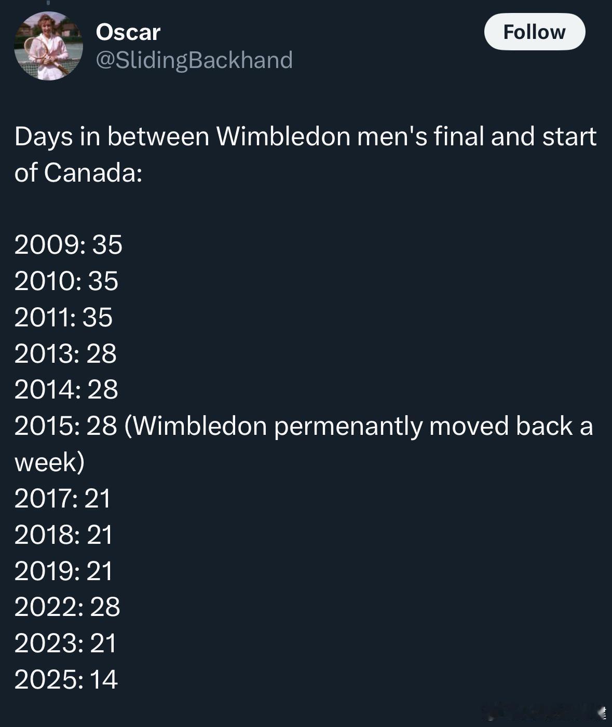Click the tweet heading about Wimbledon men's final
The height and width of the screenshot is (727, 612).
click(x=305, y=154)
